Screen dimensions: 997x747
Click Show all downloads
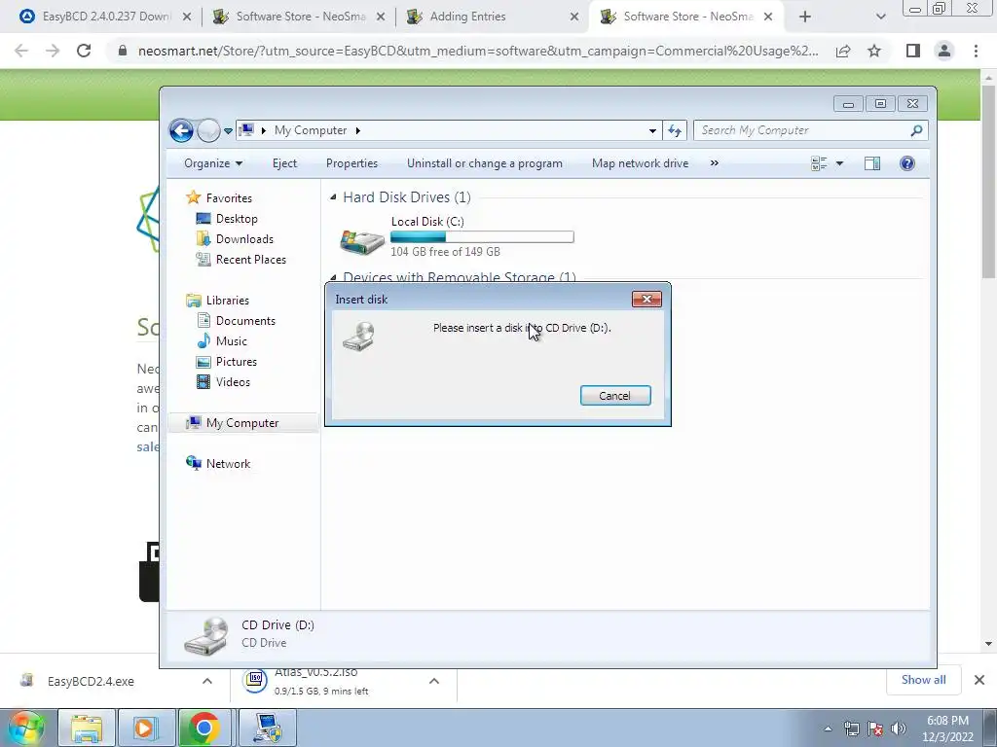coord(923,680)
